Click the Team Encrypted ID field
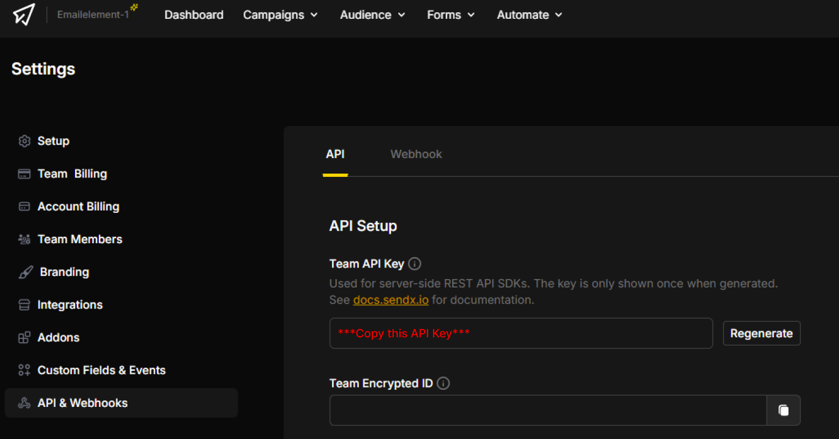The height and width of the screenshot is (439, 839). (x=548, y=410)
